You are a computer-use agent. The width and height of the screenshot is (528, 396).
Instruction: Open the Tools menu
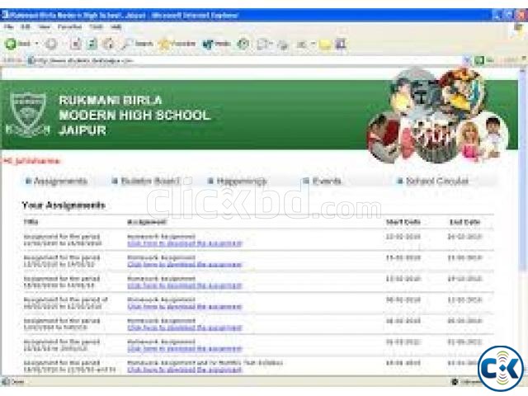click(96, 26)
